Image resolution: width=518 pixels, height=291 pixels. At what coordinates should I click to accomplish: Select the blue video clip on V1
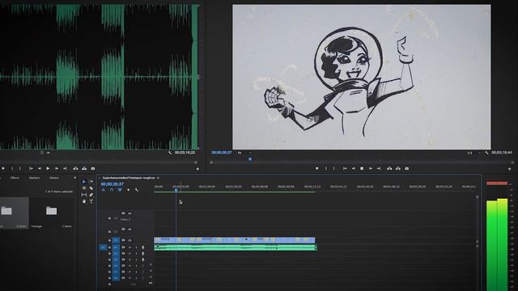(235, 240)
